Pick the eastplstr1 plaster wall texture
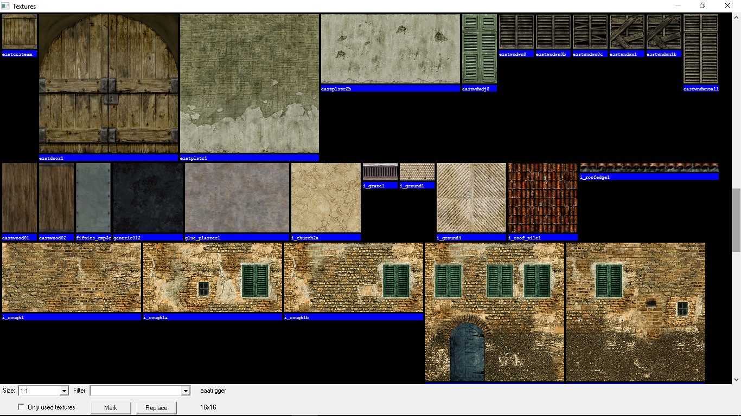The image size is (741, 416). (249, 84)
